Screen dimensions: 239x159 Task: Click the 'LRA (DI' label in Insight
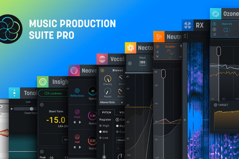click(x=63, y=126)
